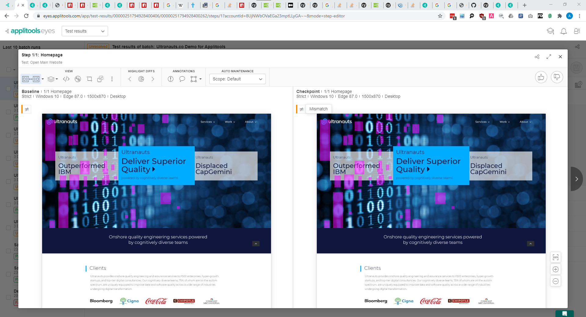Open the learning graduation cap icon

point(550,31)
